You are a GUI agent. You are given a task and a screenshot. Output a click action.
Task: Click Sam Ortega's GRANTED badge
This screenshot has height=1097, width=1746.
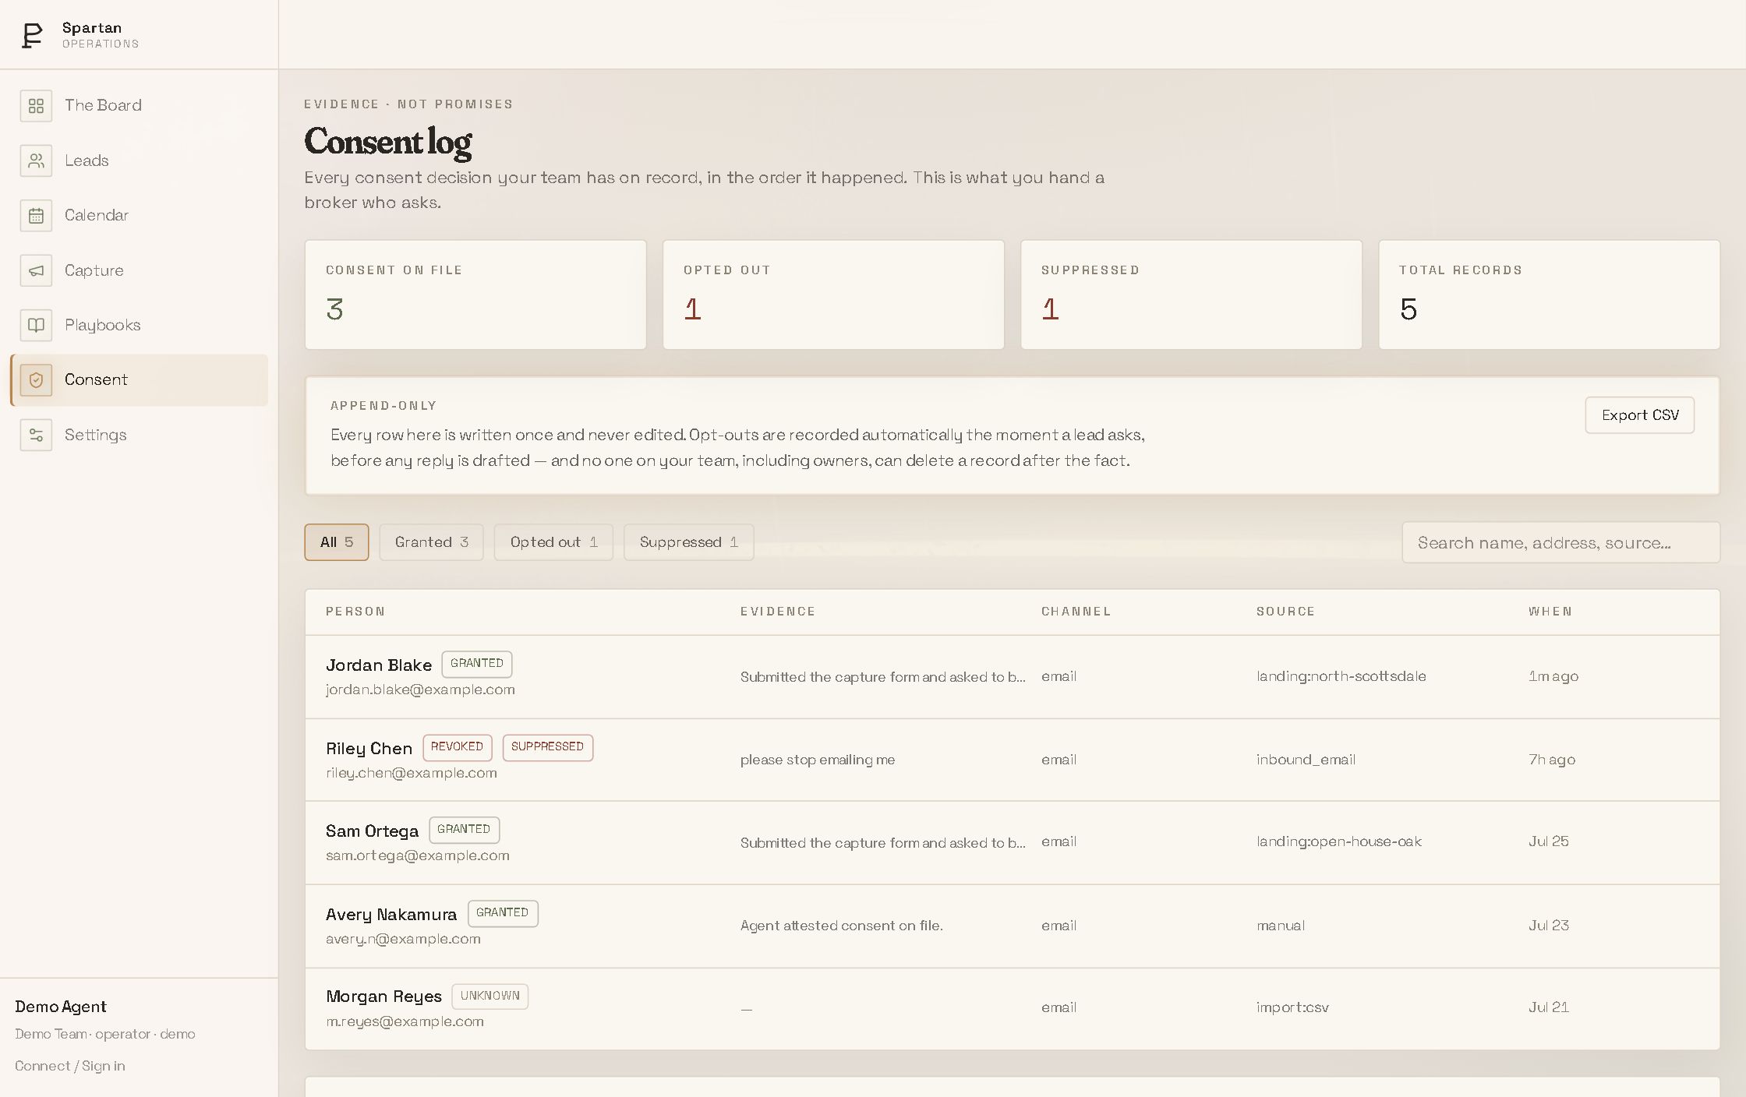[464, 830]
